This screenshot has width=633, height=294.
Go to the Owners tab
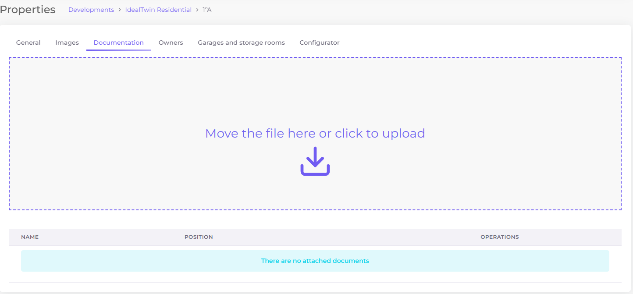(171, 43)
